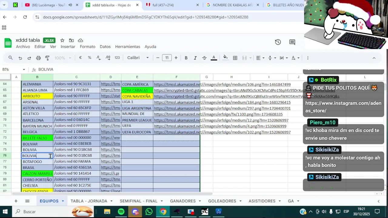Apply euro currency format
Image resolution: width=388 pixels, height=218 pixels.
(80, 58)
